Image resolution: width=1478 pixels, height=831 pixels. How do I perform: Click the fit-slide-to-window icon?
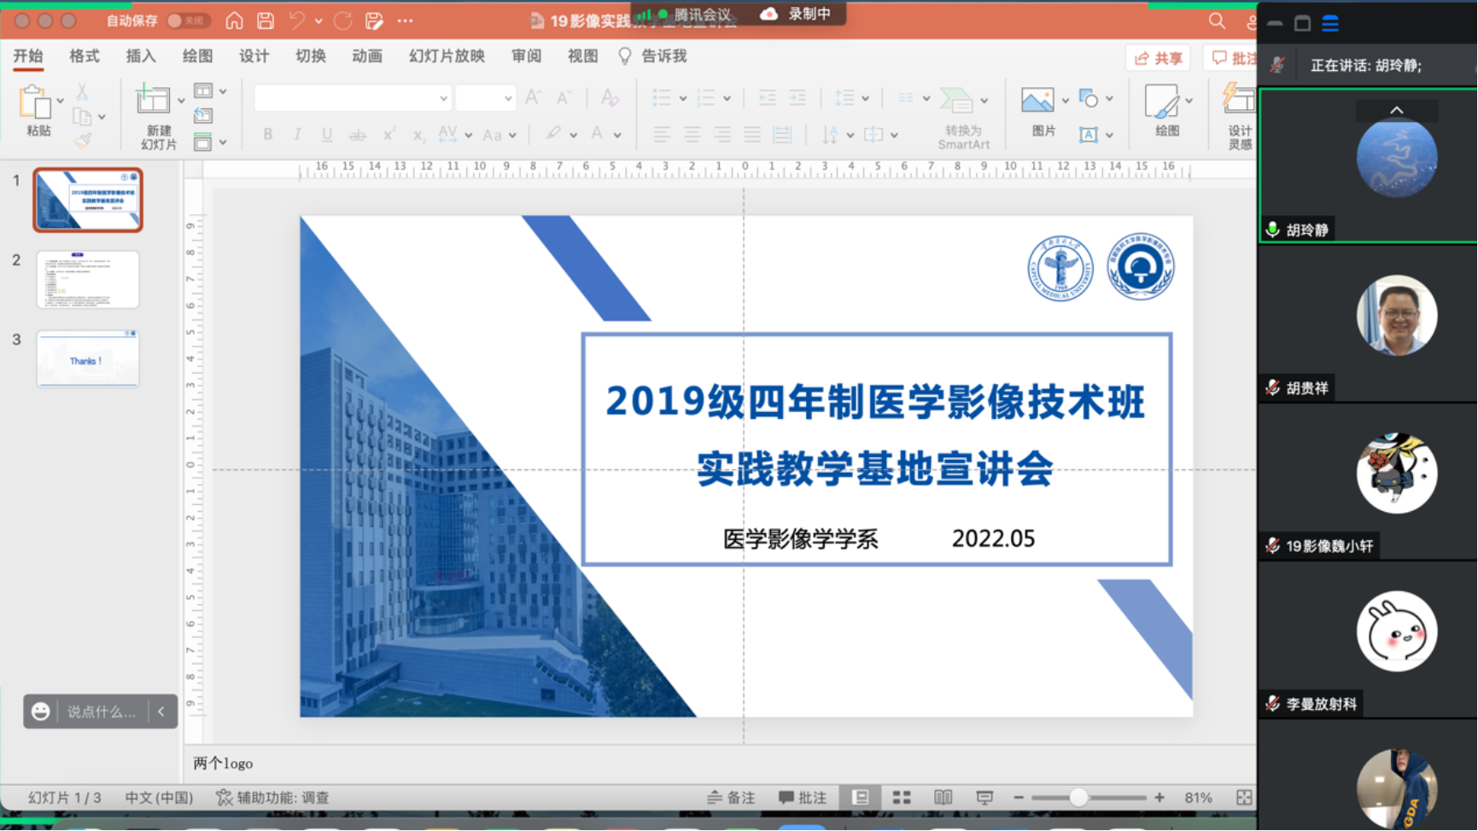1244,797
